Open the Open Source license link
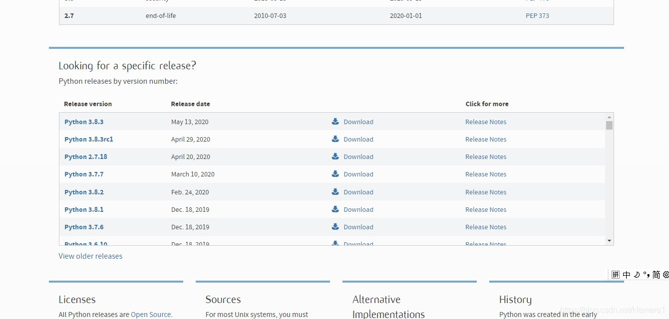Image resolution: width=669 pixels, height=319 pixels. (x=151, y=314)
